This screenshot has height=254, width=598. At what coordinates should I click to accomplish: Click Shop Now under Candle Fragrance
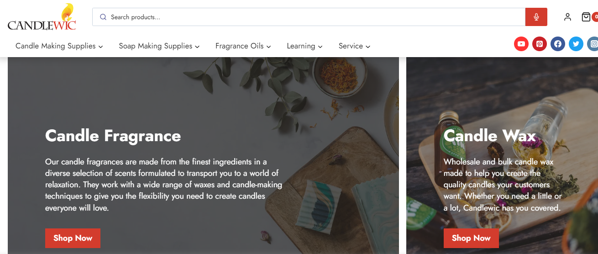click(x=73, y=238)
